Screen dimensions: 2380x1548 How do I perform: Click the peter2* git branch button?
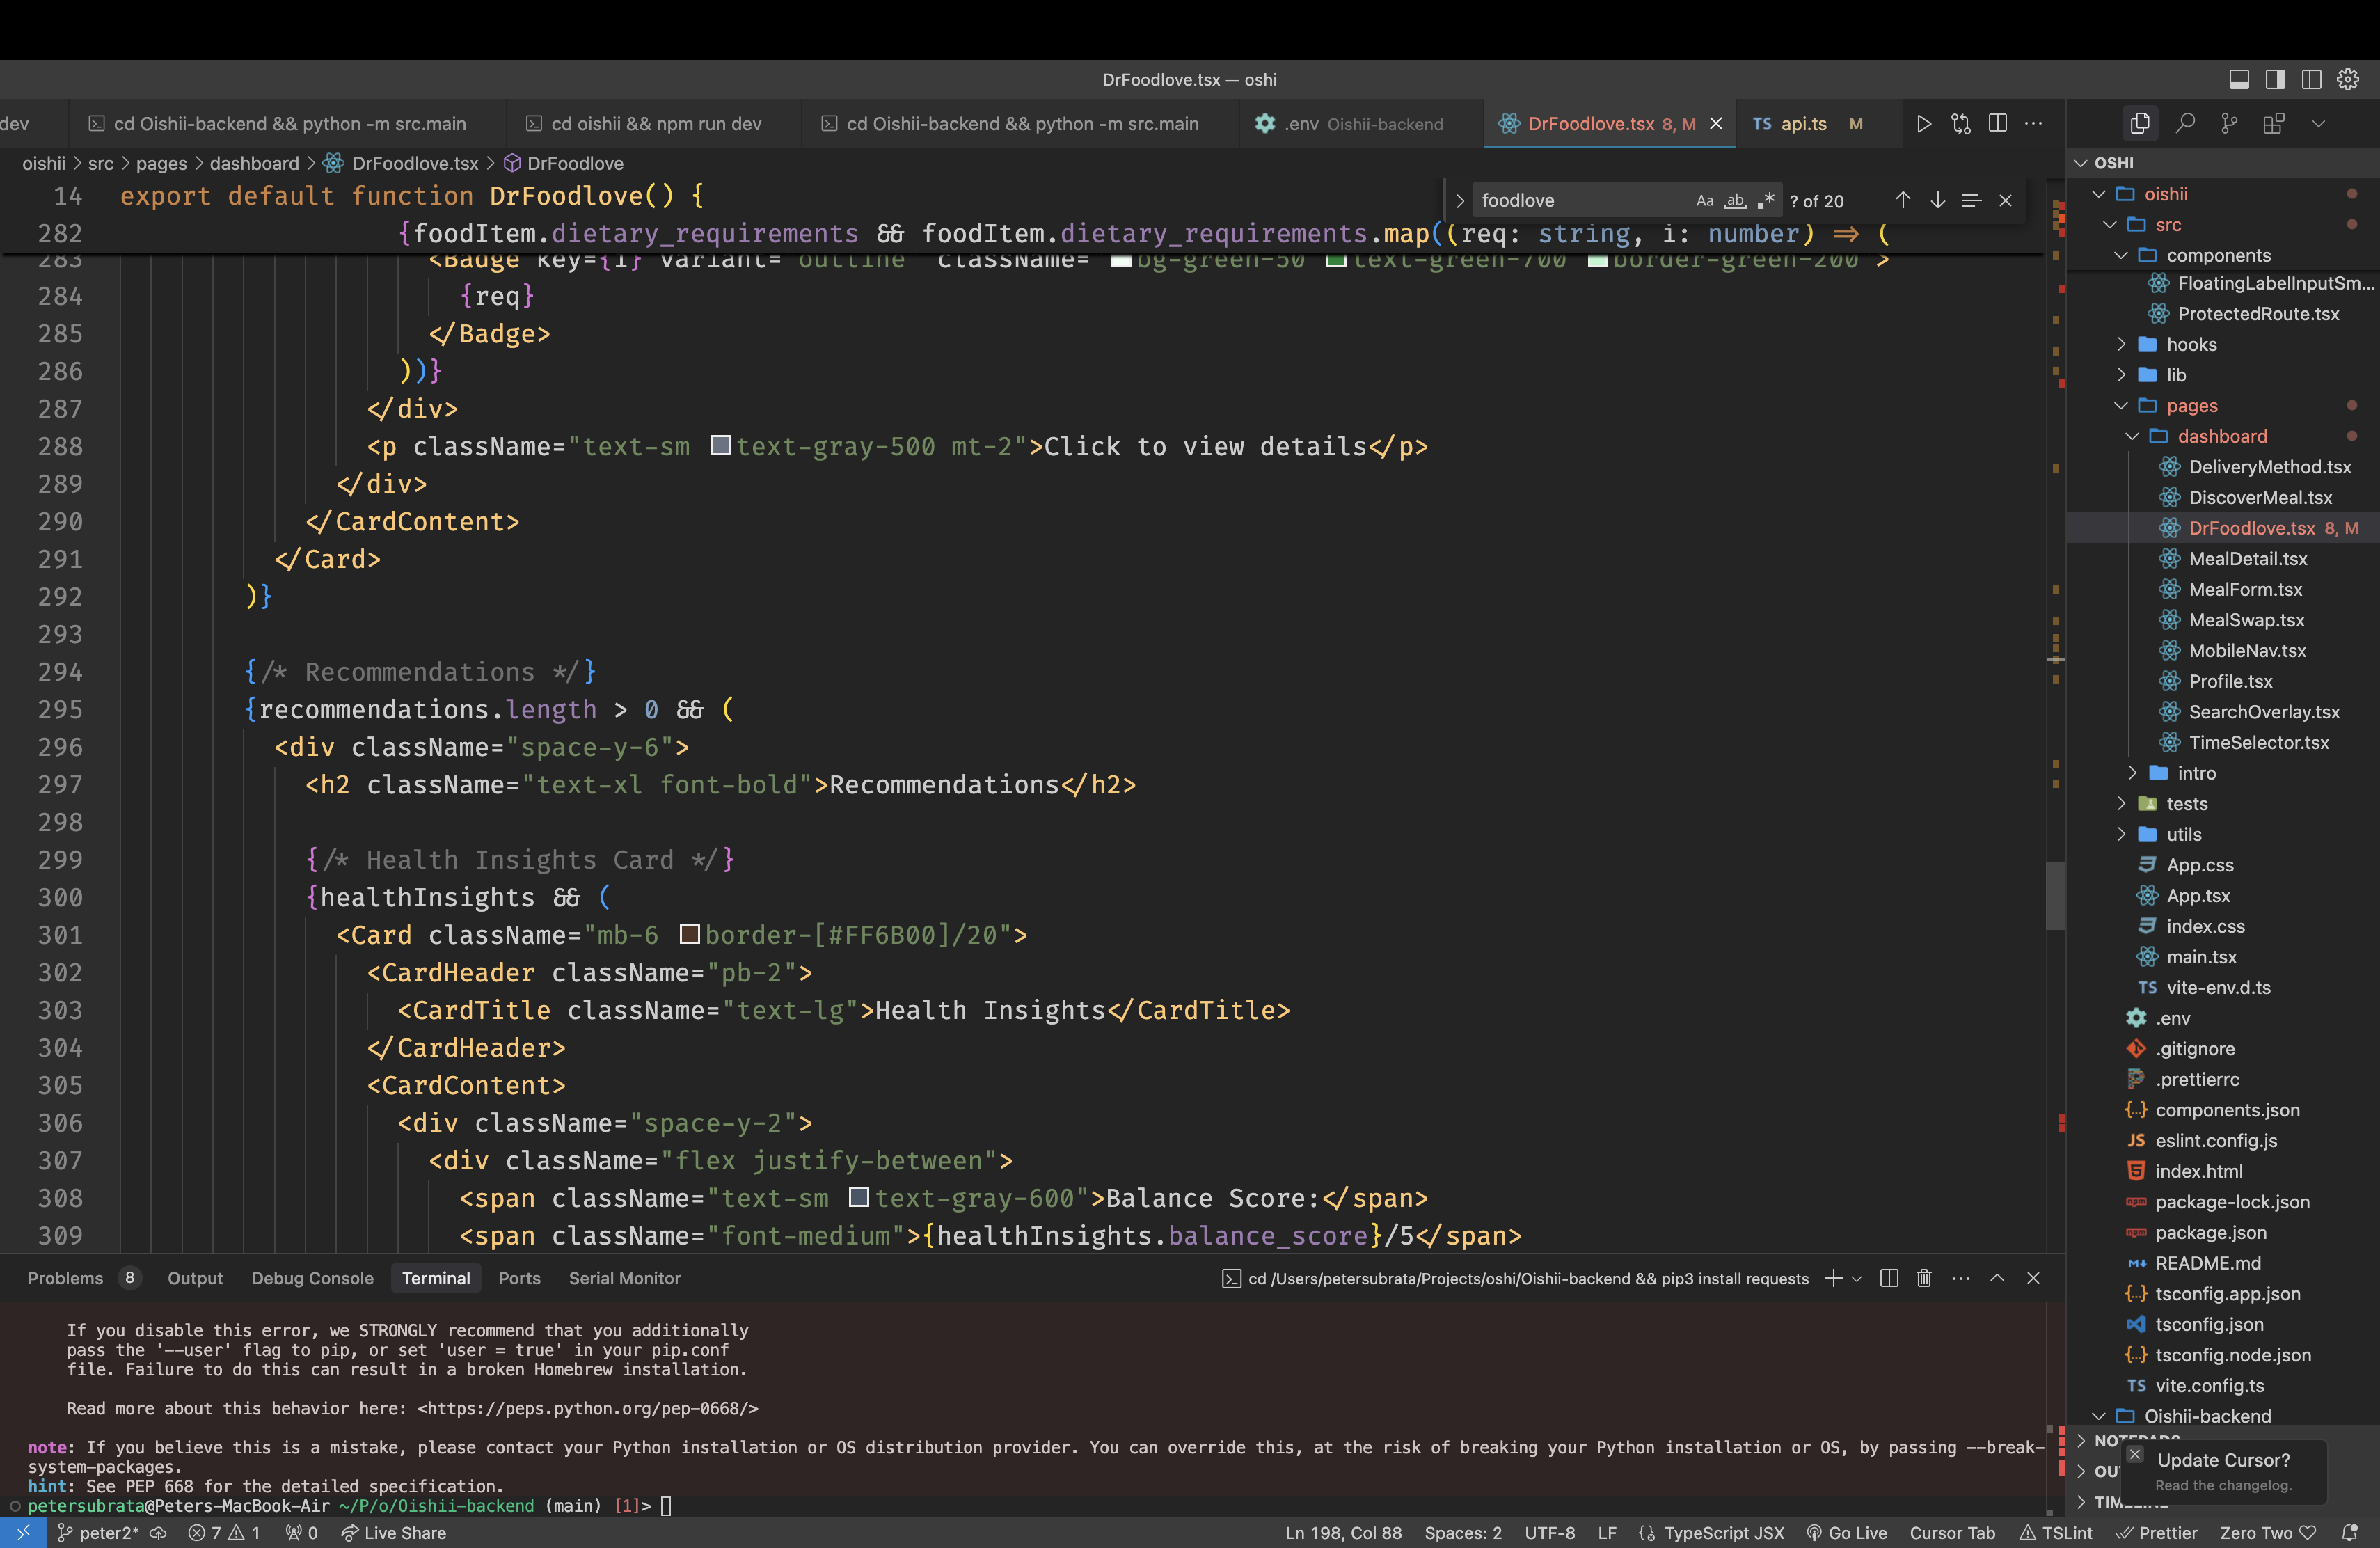98,1533
